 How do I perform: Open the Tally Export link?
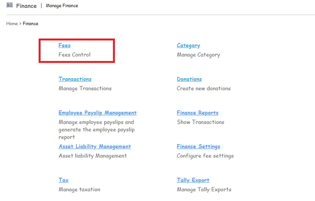click(x=193, y=180)
